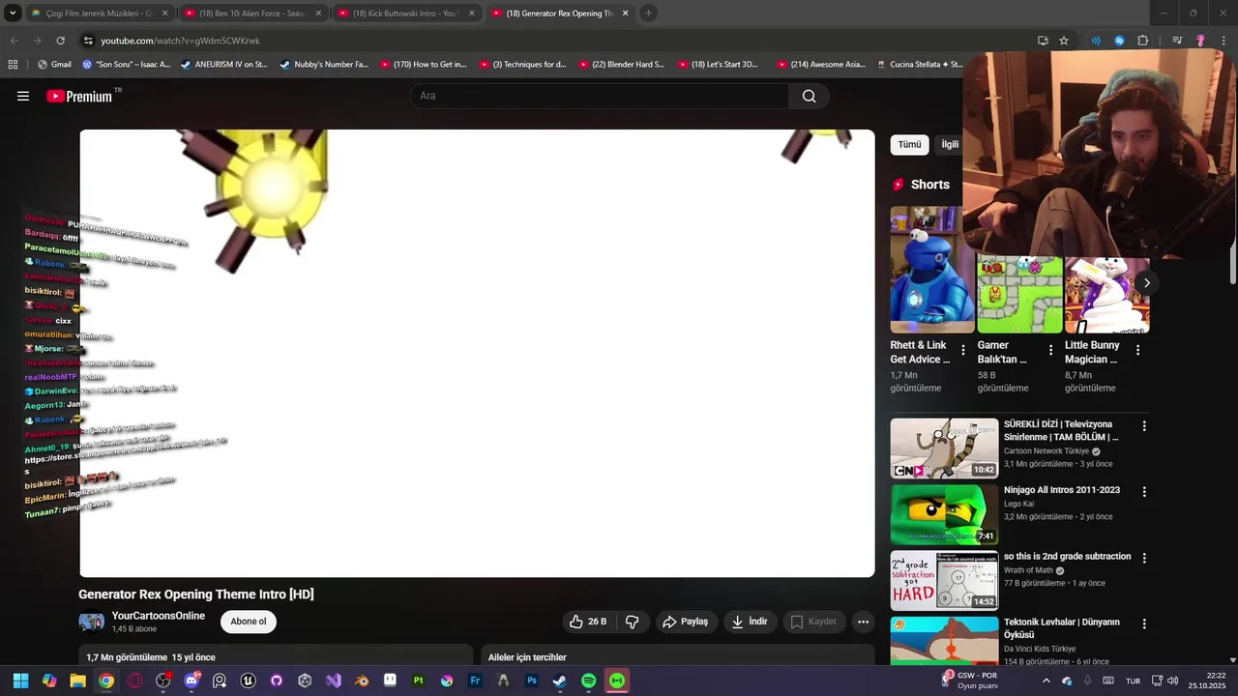Switch to Kick Buttowski Intro tab
Screen dimensions: 1238x696
coord(406,14)
